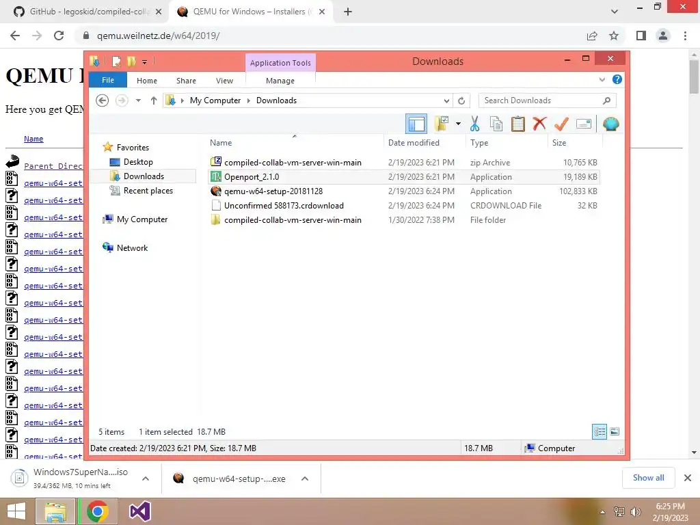
Task: Open the Chrome profile avatar
Action: click(x=663, y=36)
